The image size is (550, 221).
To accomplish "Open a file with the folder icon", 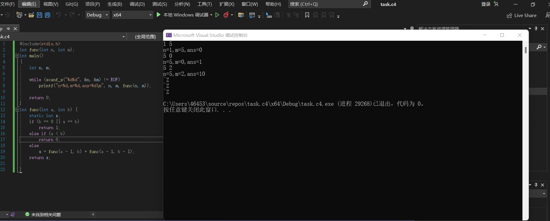I will (x=31, y=15).
